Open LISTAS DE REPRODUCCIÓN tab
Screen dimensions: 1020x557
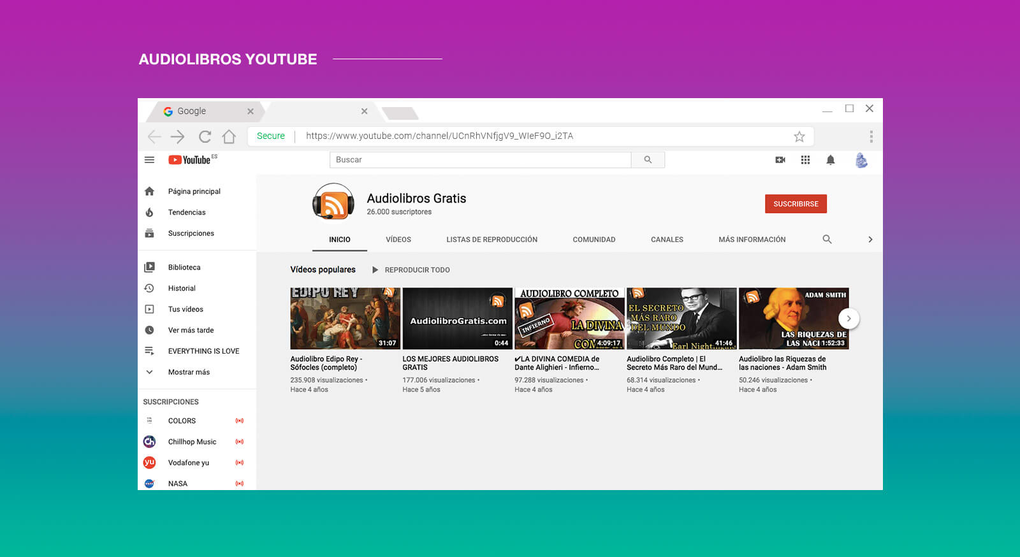point(492,240)
